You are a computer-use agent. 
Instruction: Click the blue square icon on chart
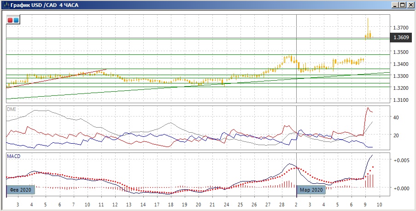(16, 20)
